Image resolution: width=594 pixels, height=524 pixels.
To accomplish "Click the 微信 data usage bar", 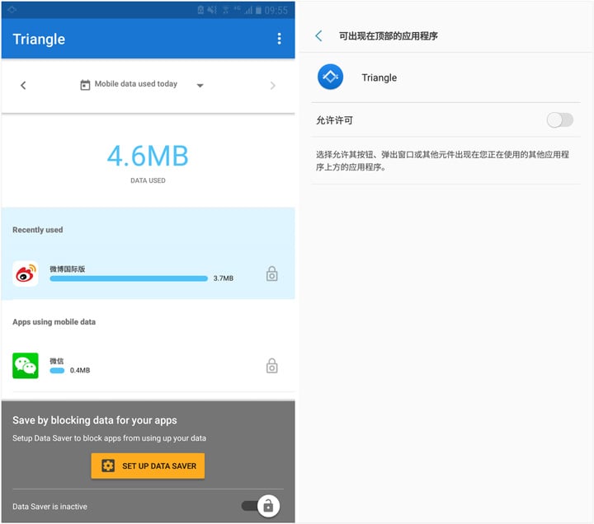I will point(57,371).
